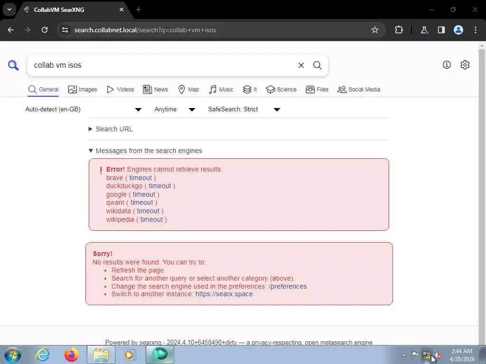Click the brave timeout link
Image resolution: width=486 pixels, height=364 pixels.
(140, 178)
